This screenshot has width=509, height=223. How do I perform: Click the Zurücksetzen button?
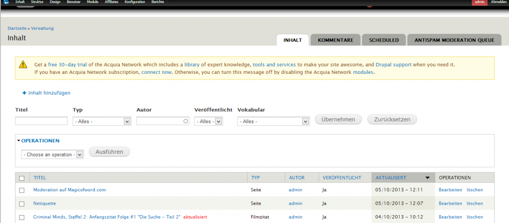point(392,119)
